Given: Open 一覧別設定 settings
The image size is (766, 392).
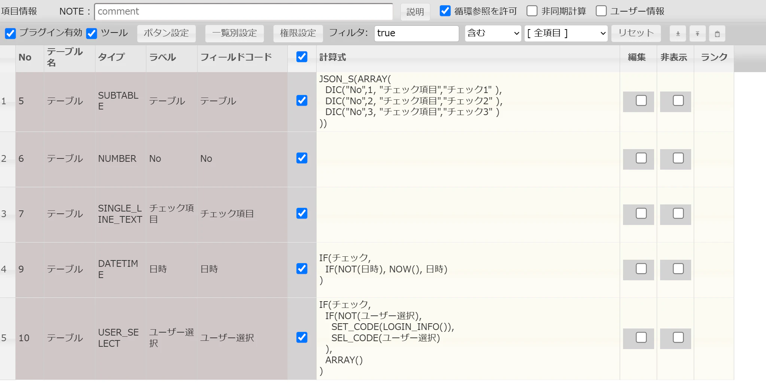Looking at the screenshot, I should click(x=235, y=33).
